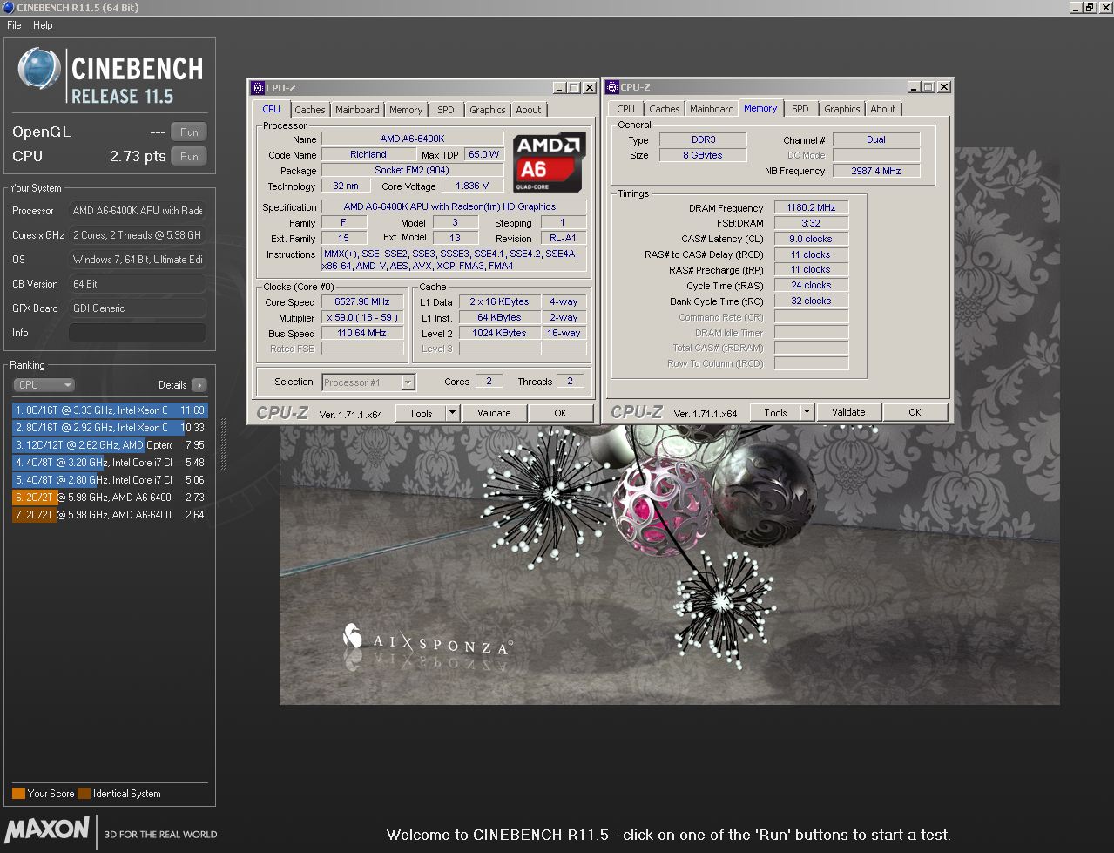Click the AMD A6 processor logo

pyautogui.click(x=548, y=162)
